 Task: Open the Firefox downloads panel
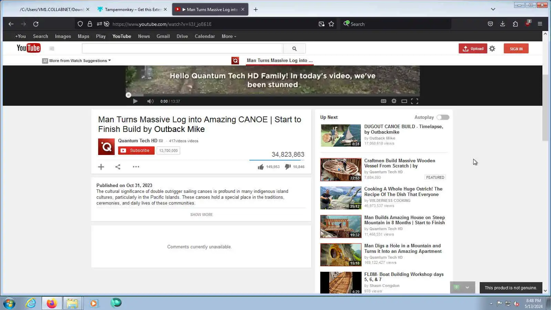(503, 24)
